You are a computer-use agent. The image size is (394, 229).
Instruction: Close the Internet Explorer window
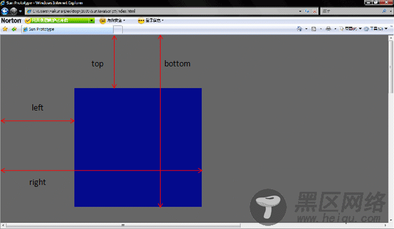(x=387, y=2)
